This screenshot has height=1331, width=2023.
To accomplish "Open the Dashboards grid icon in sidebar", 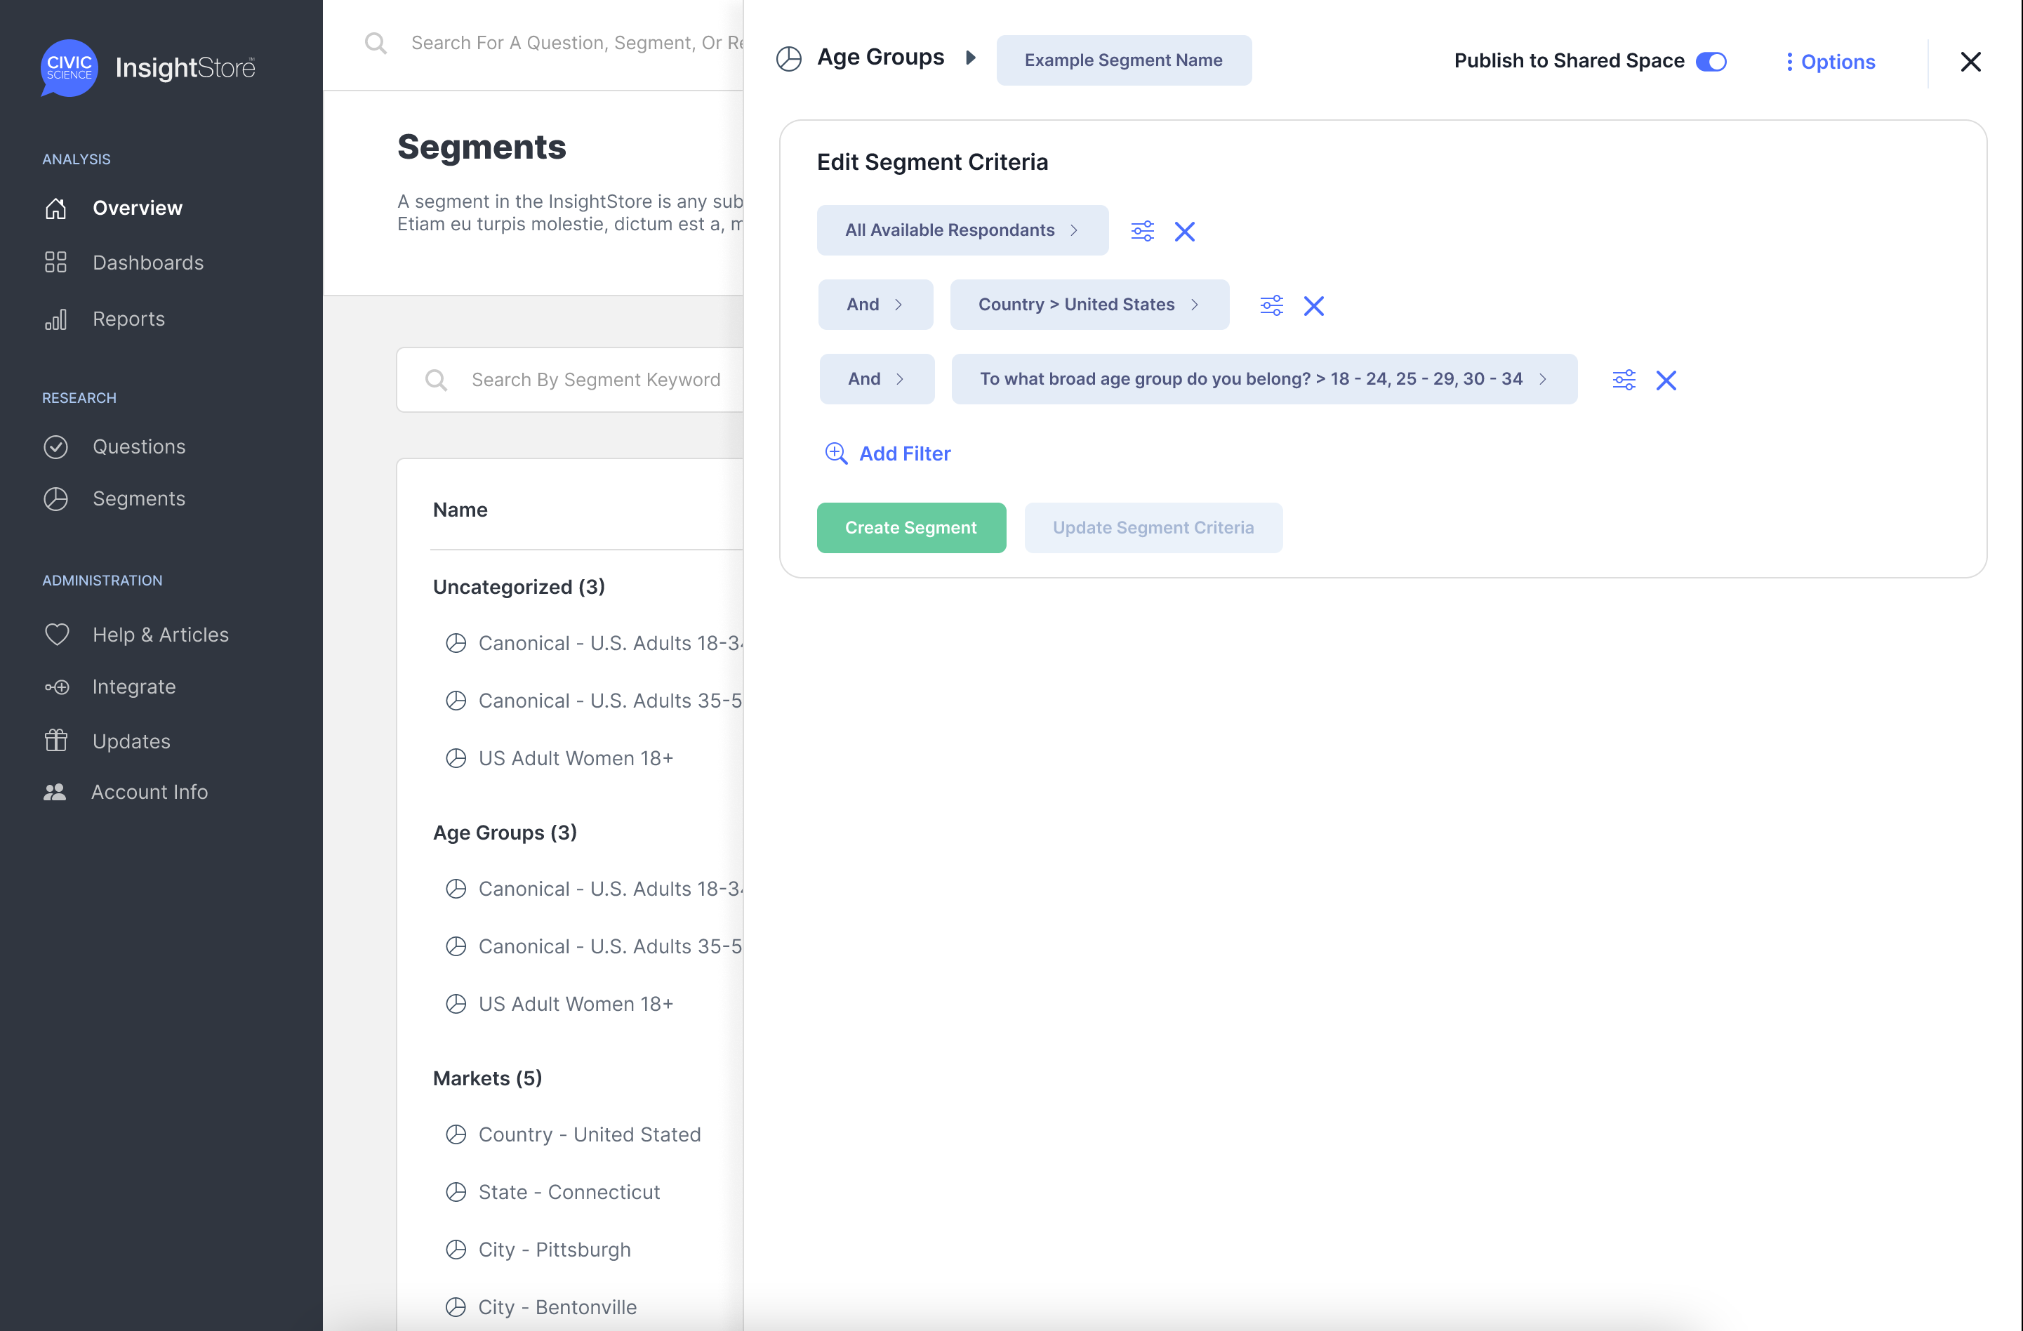I will tap(55, 263).
